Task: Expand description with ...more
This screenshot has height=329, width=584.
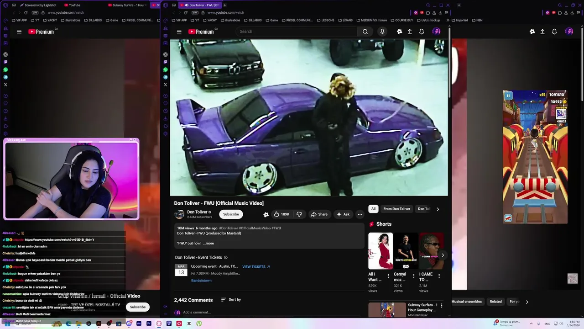Action: (x=209, y=243)
